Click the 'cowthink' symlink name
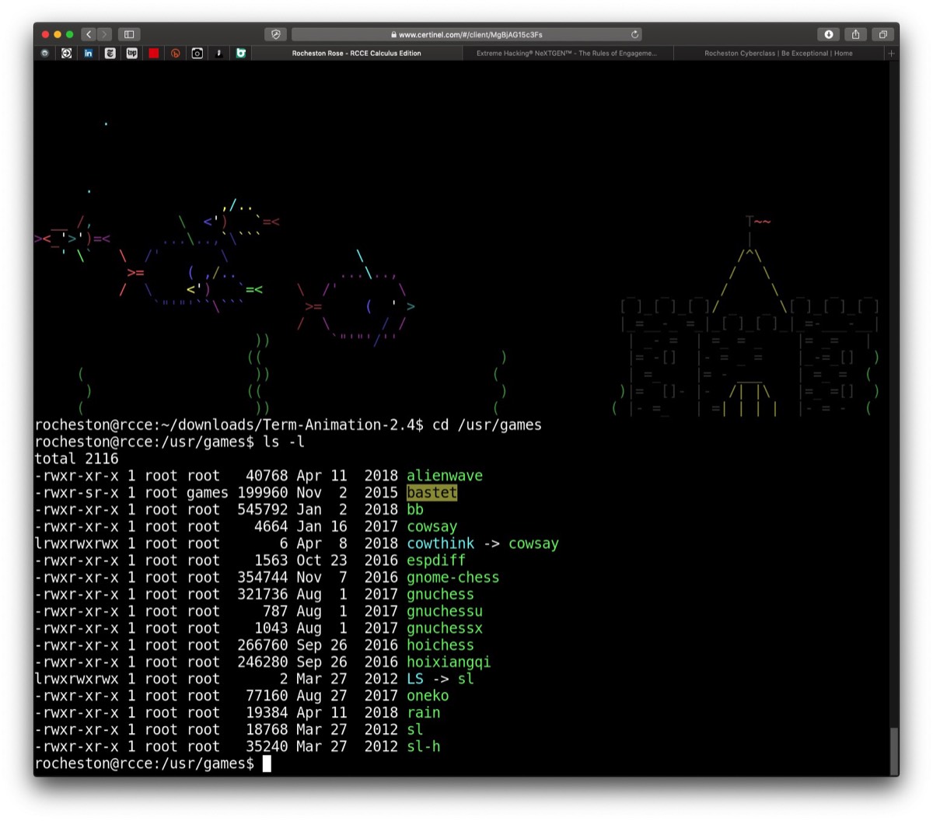Viewport: 933px width, 821px height. click(440, 543)
